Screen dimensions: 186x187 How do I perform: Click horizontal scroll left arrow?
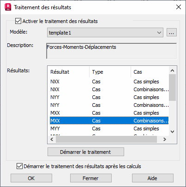pyautogui.click(x=52, y=140)
